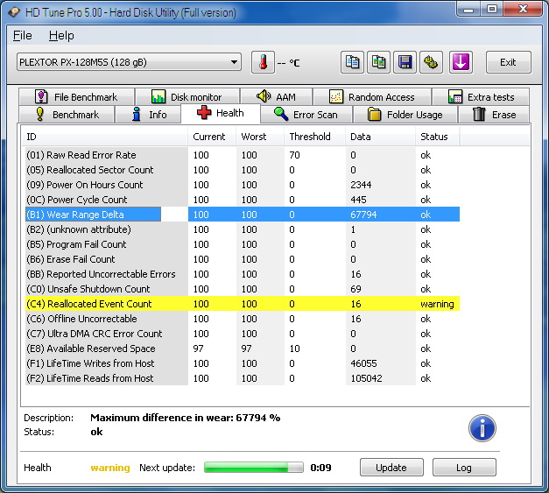Select the Available Reserved Space row

243,349
